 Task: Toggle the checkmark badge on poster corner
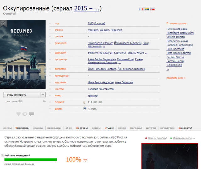click(x=3, y=23)
